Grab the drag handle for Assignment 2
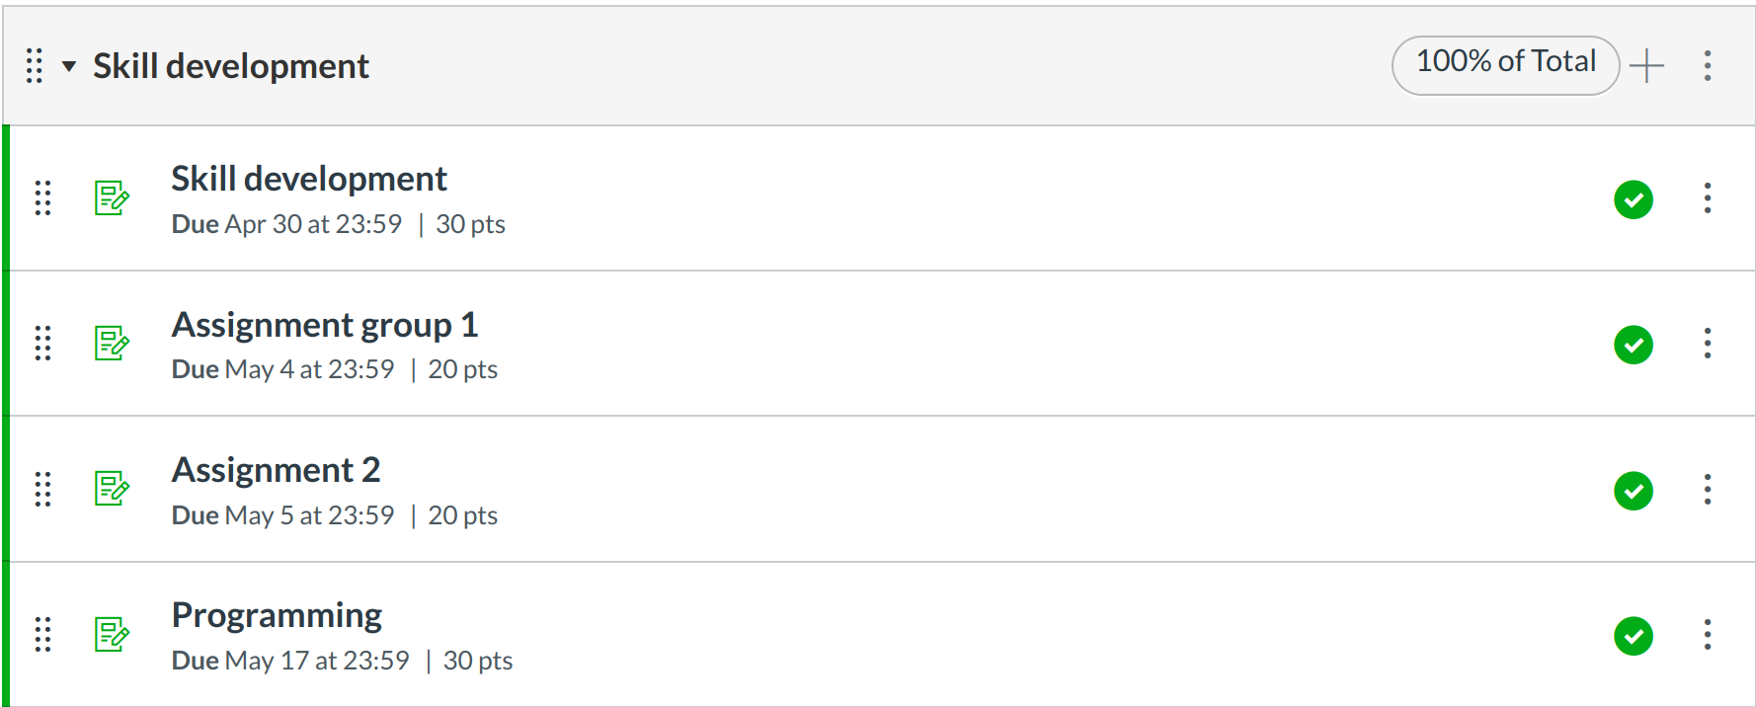This screenshot has width=1756, height=707. 42,490
